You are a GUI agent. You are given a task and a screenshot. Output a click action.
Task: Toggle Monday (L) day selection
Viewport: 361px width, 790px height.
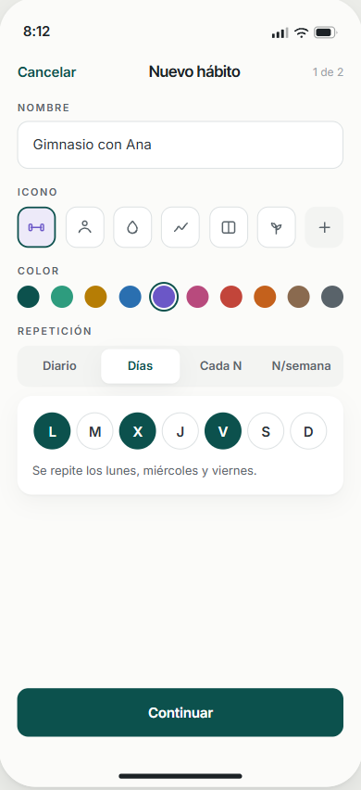pos(52,431)
